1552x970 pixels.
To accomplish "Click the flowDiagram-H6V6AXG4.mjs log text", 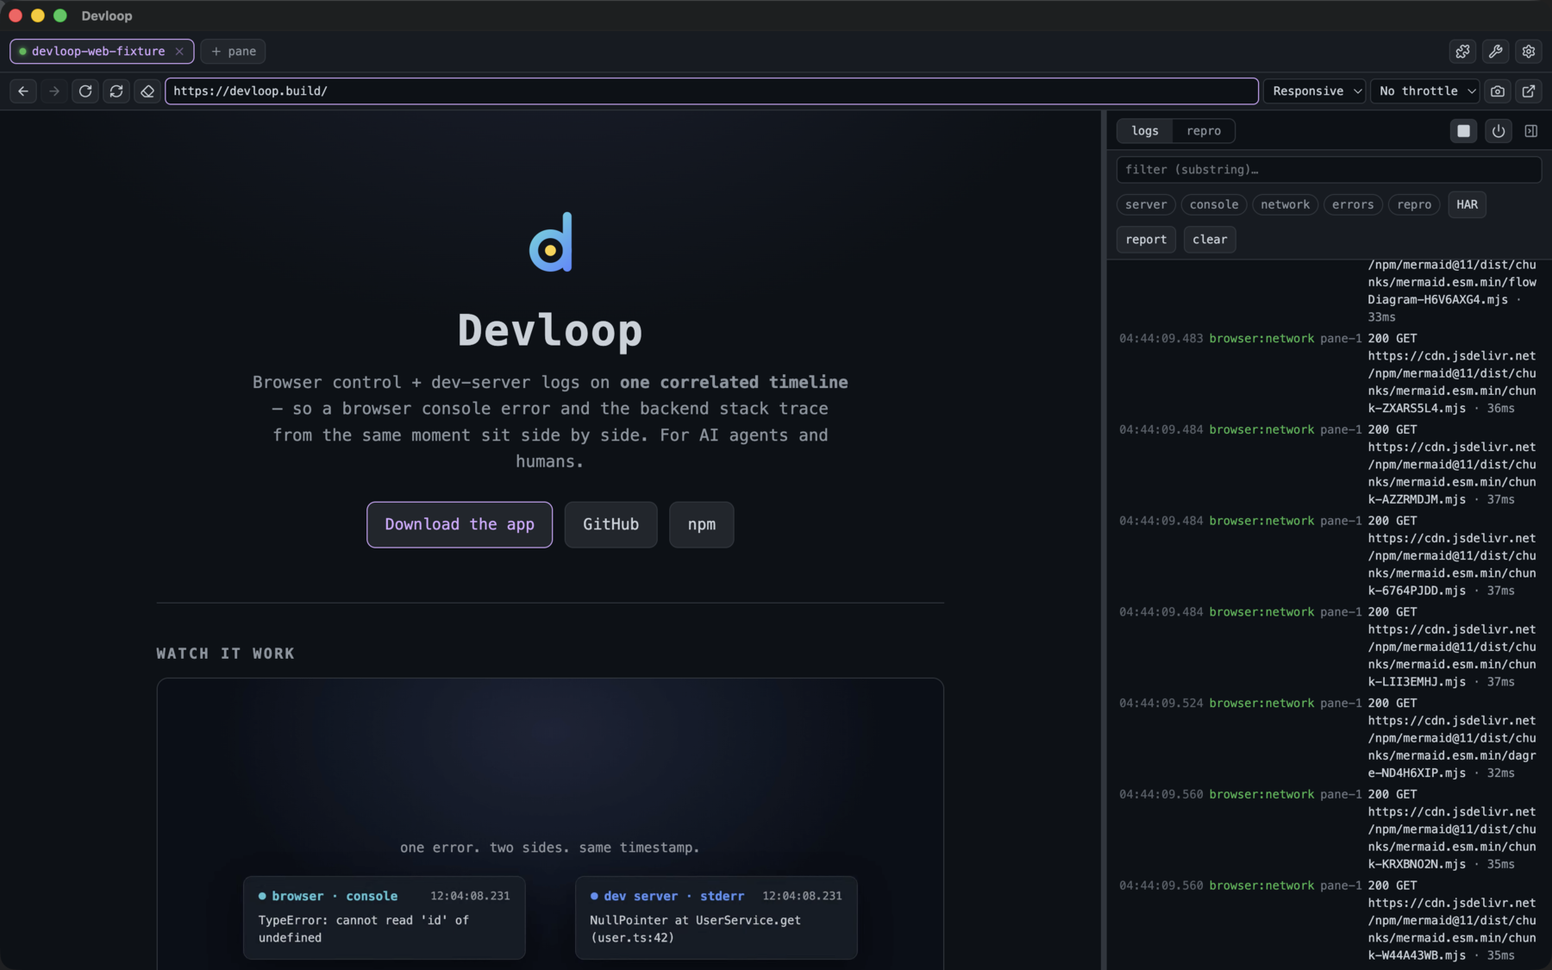I will point(1452,291).
